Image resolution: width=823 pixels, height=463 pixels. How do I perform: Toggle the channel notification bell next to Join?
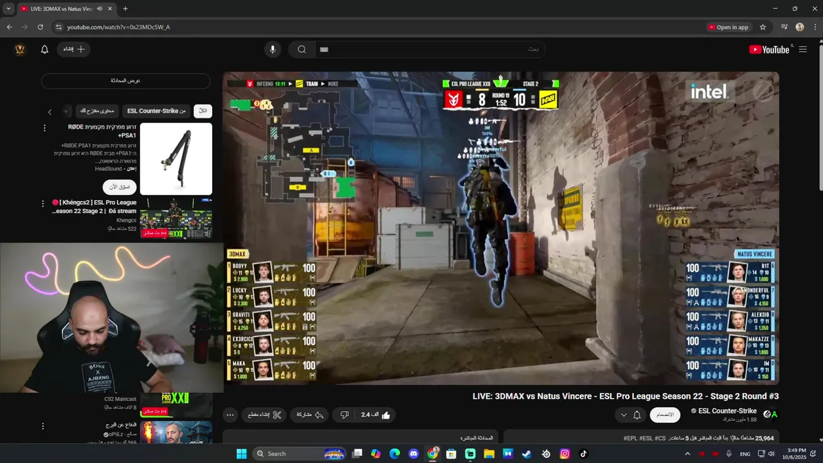point(637,415)
